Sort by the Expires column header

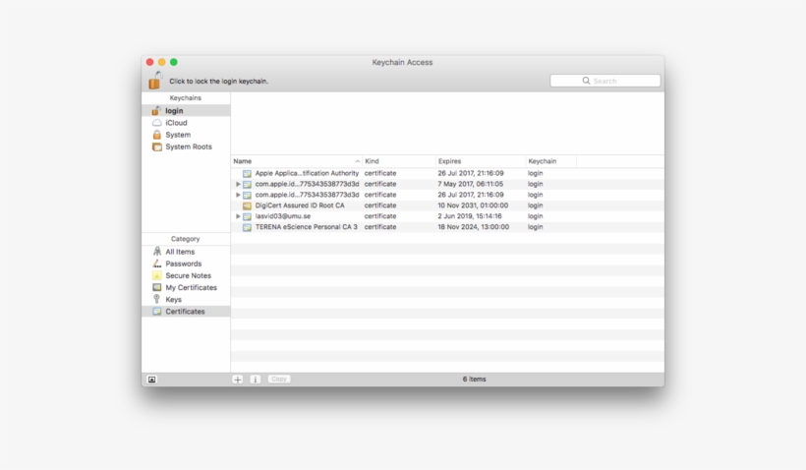[x=481, y=161]
